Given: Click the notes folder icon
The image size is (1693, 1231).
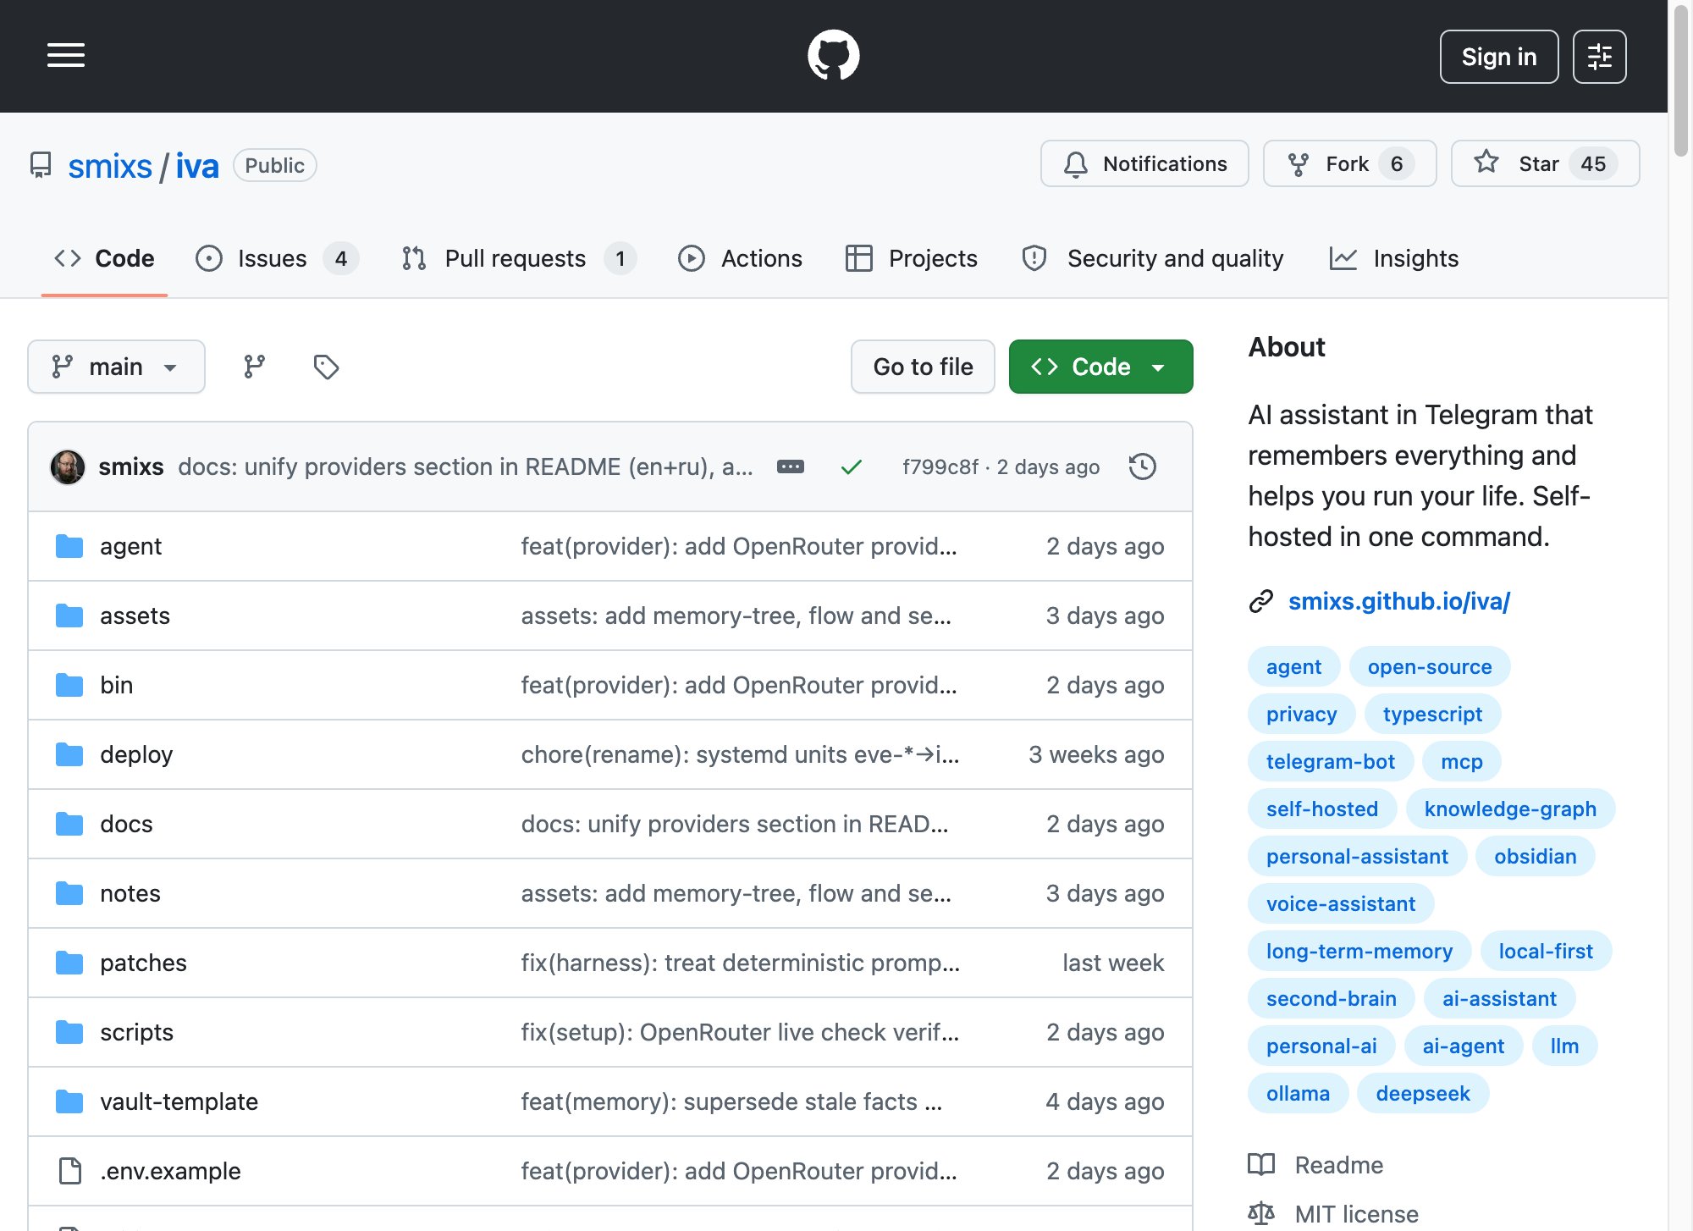Looking at the screenshot, I should click(69, 893).
